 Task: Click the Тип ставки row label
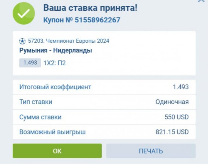36,102
